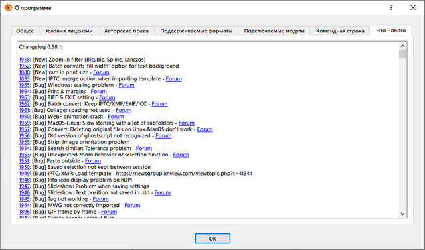Open Forum link for Paste outside
Viewport: 425px width, 250px height.
click(93, 161)
